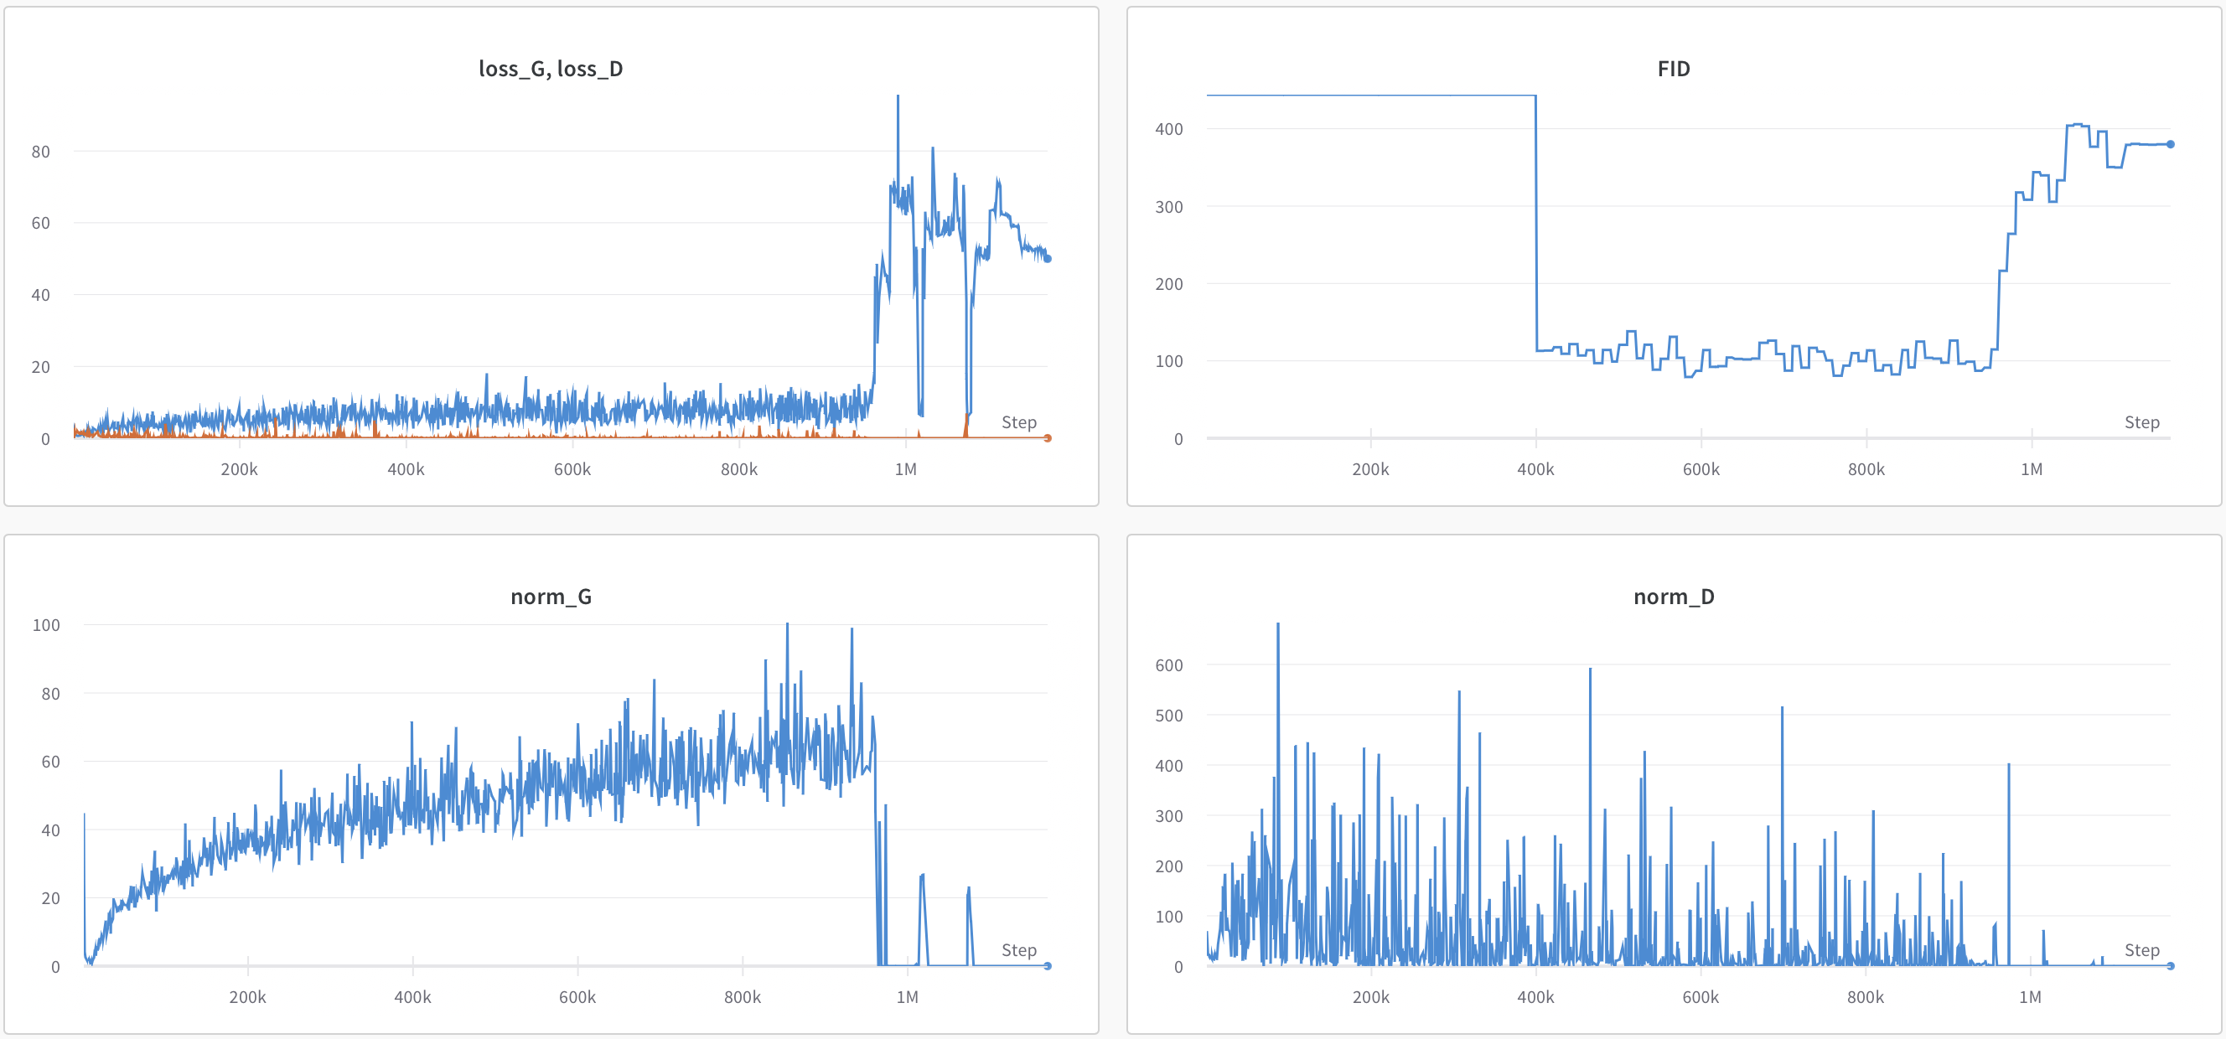Click the blue loss_G endpoint marker dot
Viewport: 2226px width, 1039px height.
coord(1048,258)
